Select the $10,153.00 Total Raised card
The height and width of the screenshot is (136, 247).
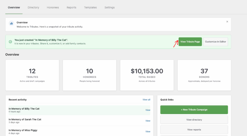(x=147, y=75)
